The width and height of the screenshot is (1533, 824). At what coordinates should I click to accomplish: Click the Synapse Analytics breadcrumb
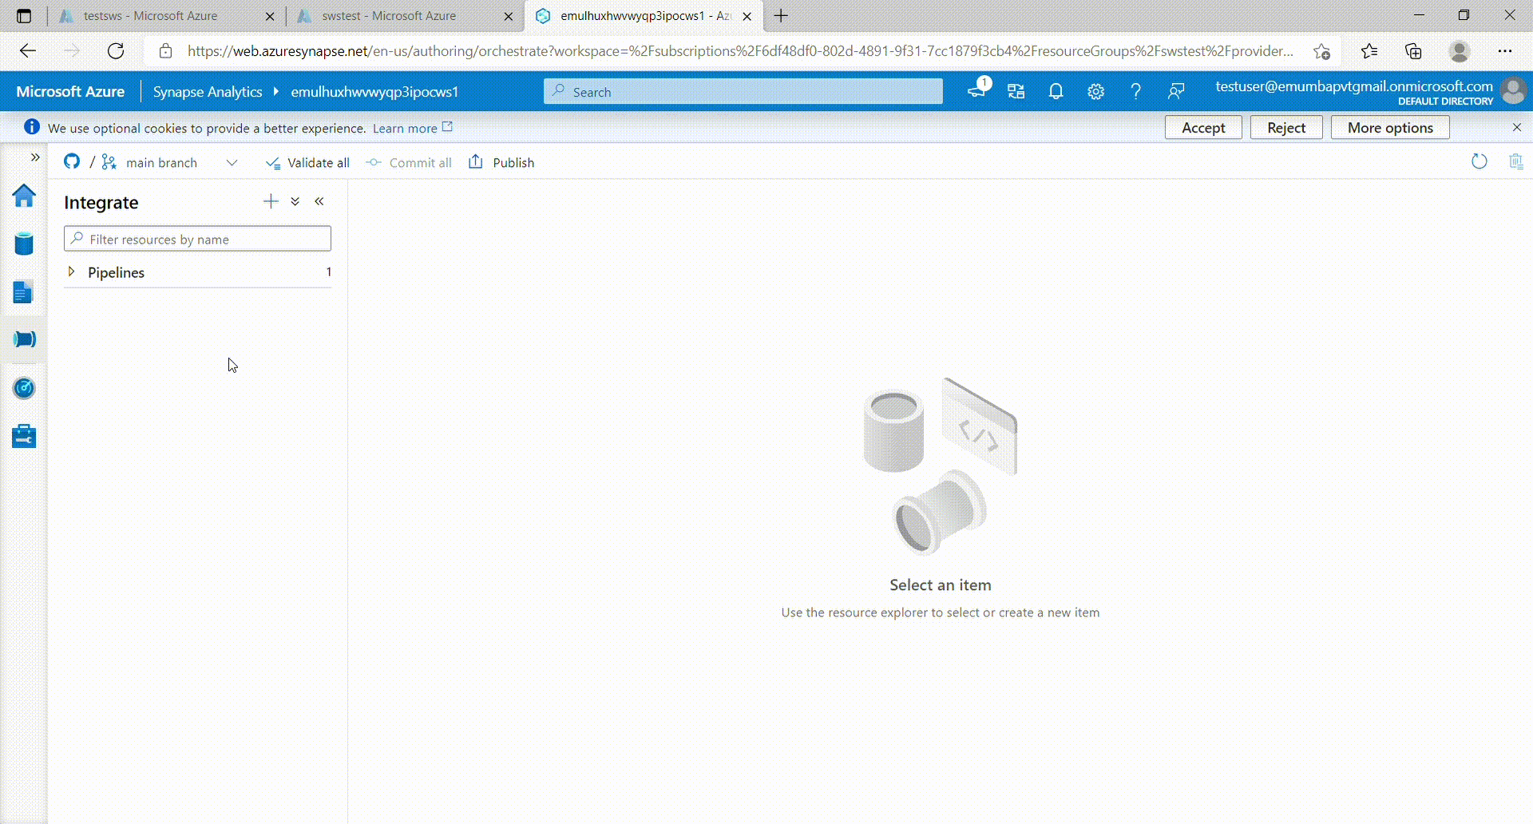point(208,92)
